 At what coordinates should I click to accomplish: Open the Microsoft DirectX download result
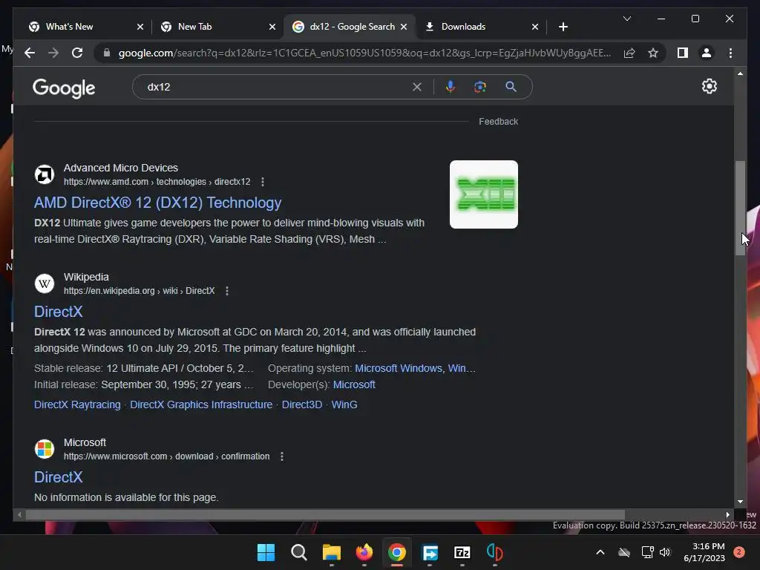click(58, 477)
